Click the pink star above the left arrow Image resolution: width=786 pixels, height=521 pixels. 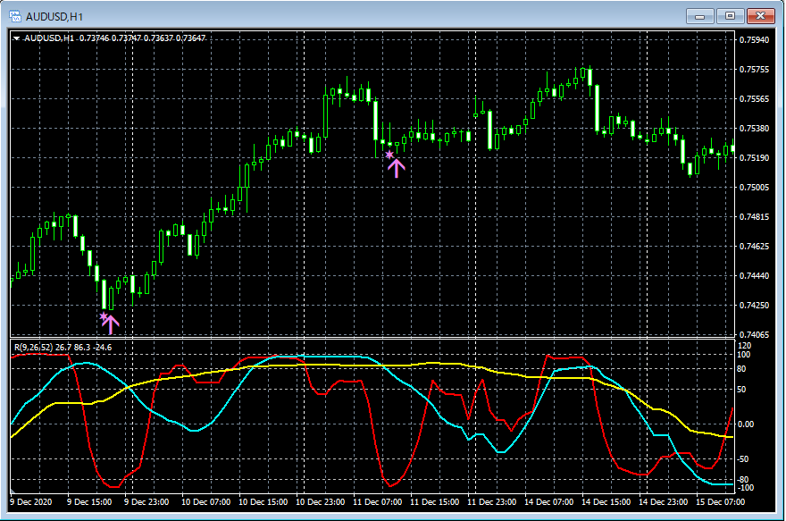pos(104,316)
